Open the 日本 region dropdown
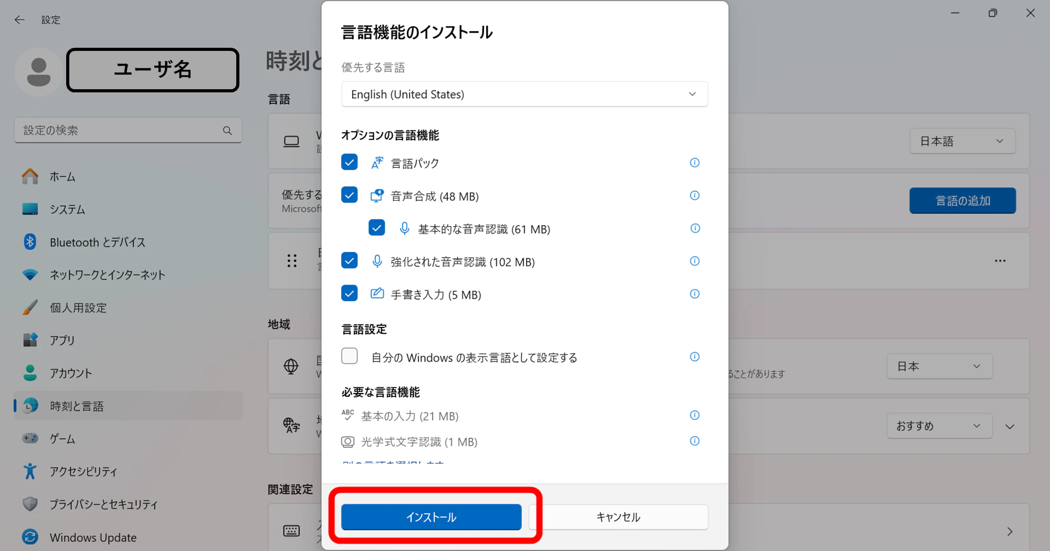Viewport: 1050px width, 551px height. tap(939, 366)
